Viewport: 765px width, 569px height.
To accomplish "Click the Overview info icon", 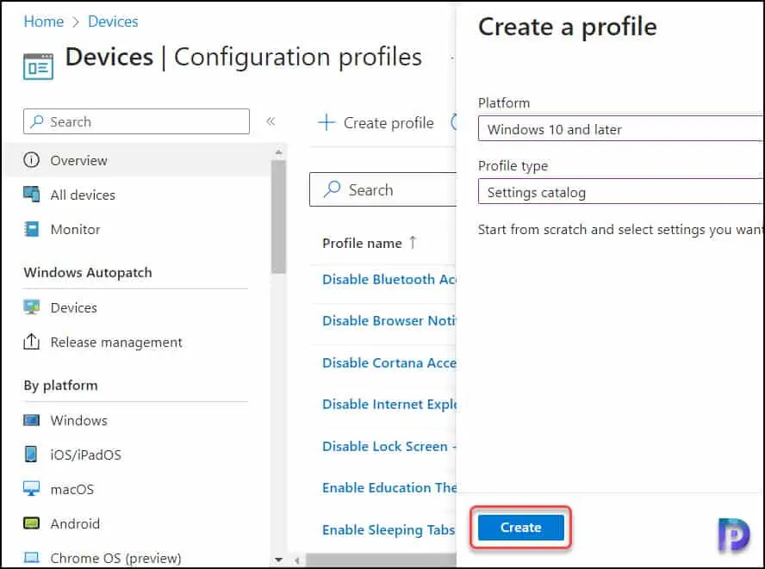I will click(x=32, y=160).
